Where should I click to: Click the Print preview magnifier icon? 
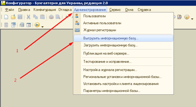click(x=58, y=17)
